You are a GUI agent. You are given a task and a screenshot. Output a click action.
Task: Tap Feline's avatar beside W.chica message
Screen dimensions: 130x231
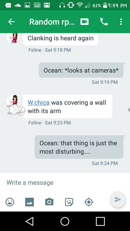(x=13, y=101)
